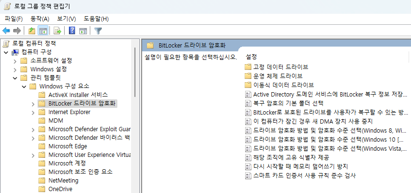Screen dimensions: 411x193
Task: Click the MDM folder icon in tree
Action: (x=42, y=121)
